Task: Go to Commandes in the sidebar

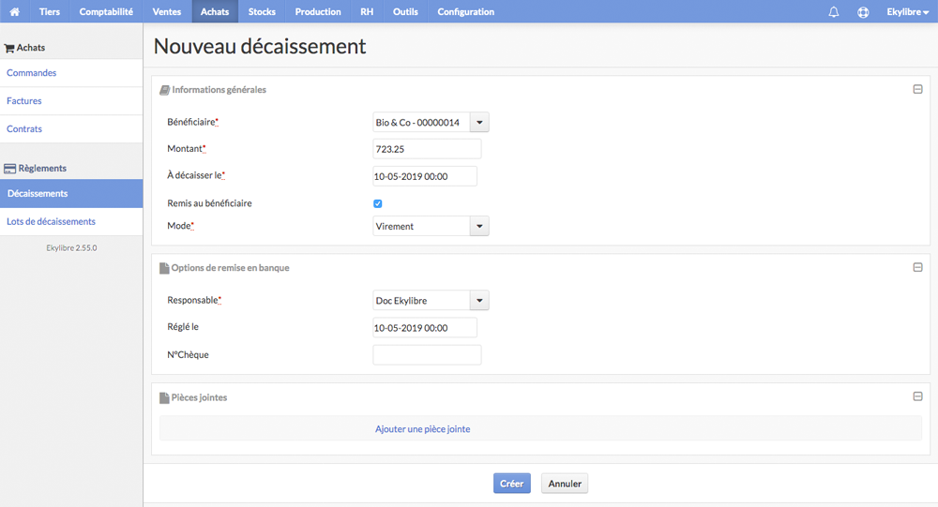Action: tap(71, 73)
